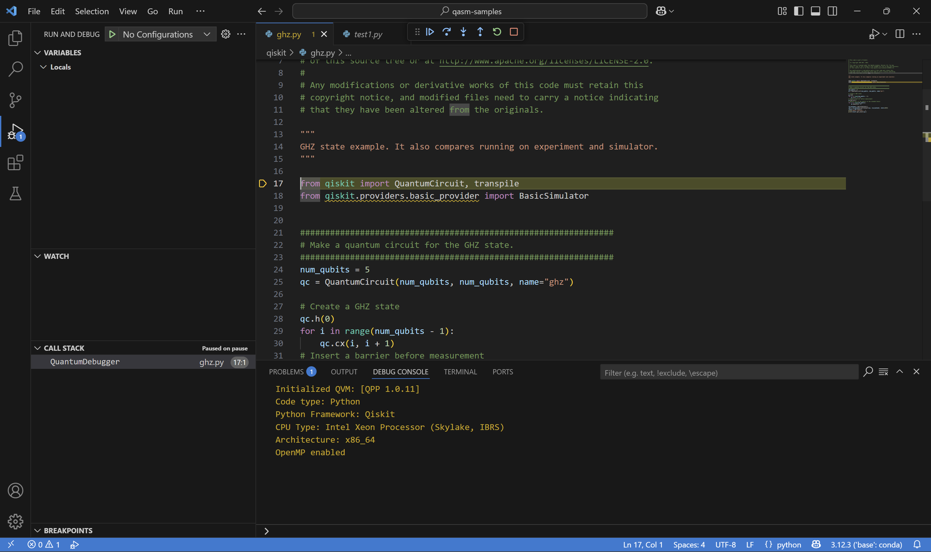Image resolution: width=931 pixels, height=552 pixels.
Task: Switch to the TERMINAL panel tab
Action: pyautogui.click(x=460, y=372)
